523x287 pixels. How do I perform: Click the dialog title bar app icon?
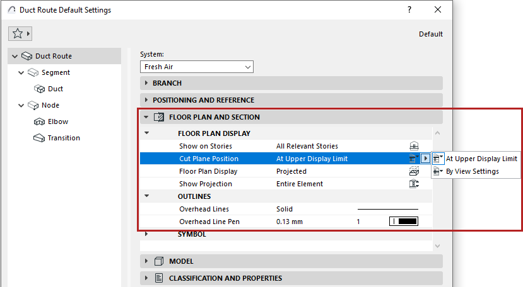(x=12, y=9)
